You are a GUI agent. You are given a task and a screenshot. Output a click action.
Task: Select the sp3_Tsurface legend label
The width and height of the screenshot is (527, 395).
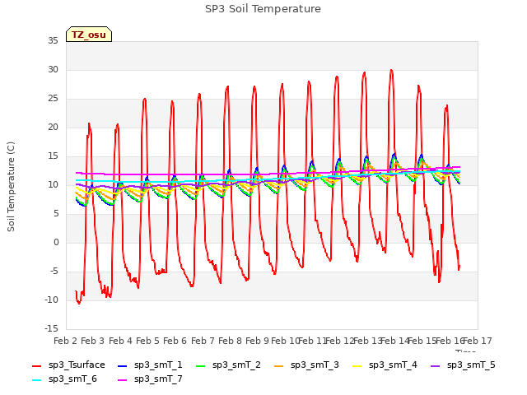pos(77,365)
